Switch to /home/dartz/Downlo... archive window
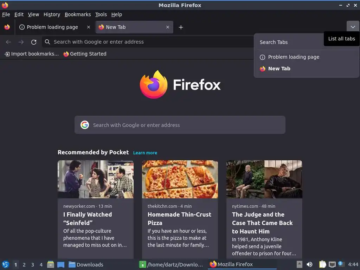This screenshot has width=360, height=270. pos(172,264)
